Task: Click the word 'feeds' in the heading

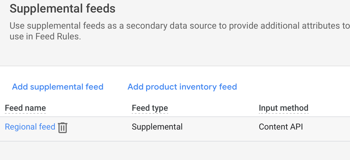Action: pos(101,8)
